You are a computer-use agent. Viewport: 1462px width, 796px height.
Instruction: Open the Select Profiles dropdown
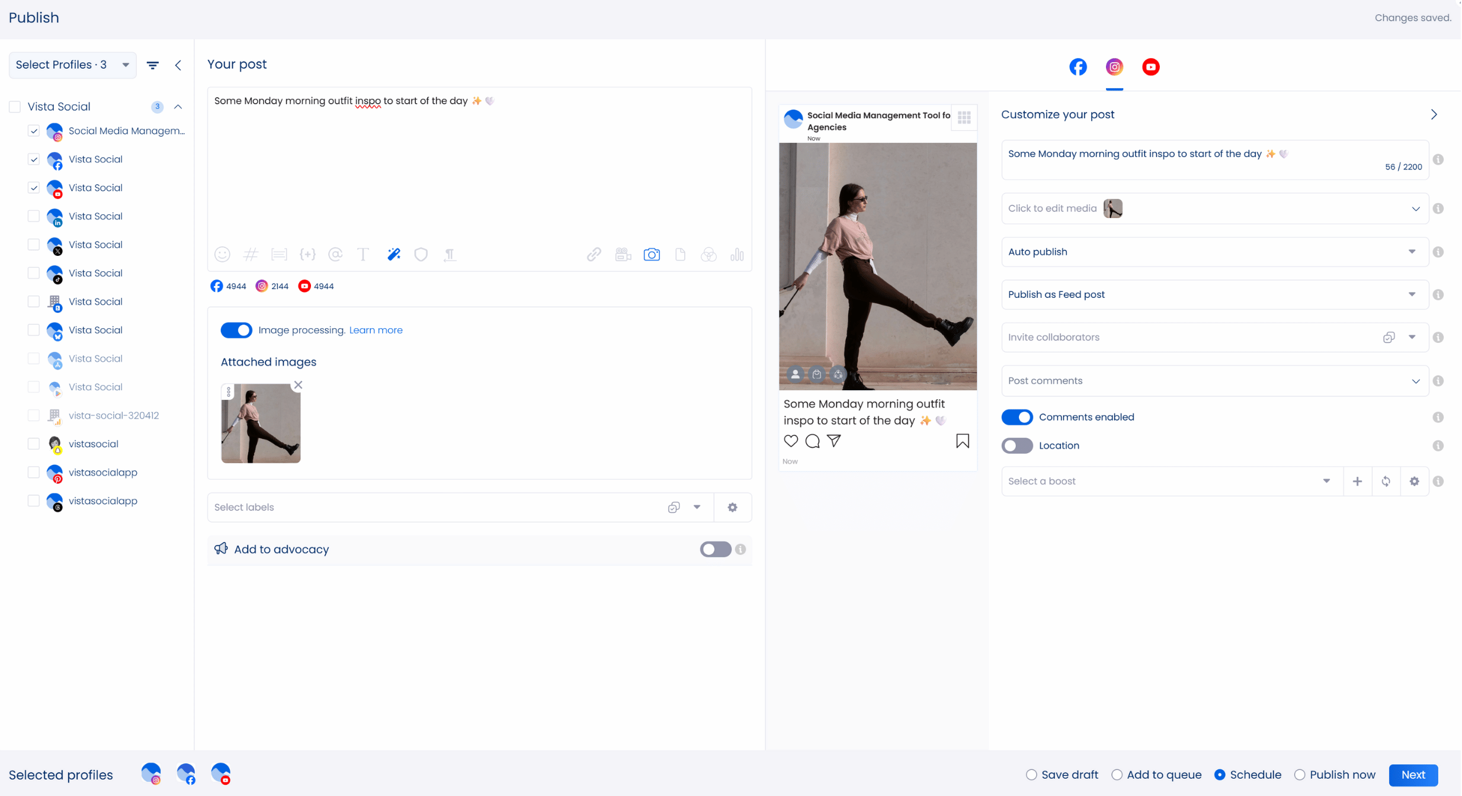tap(72, 65)
